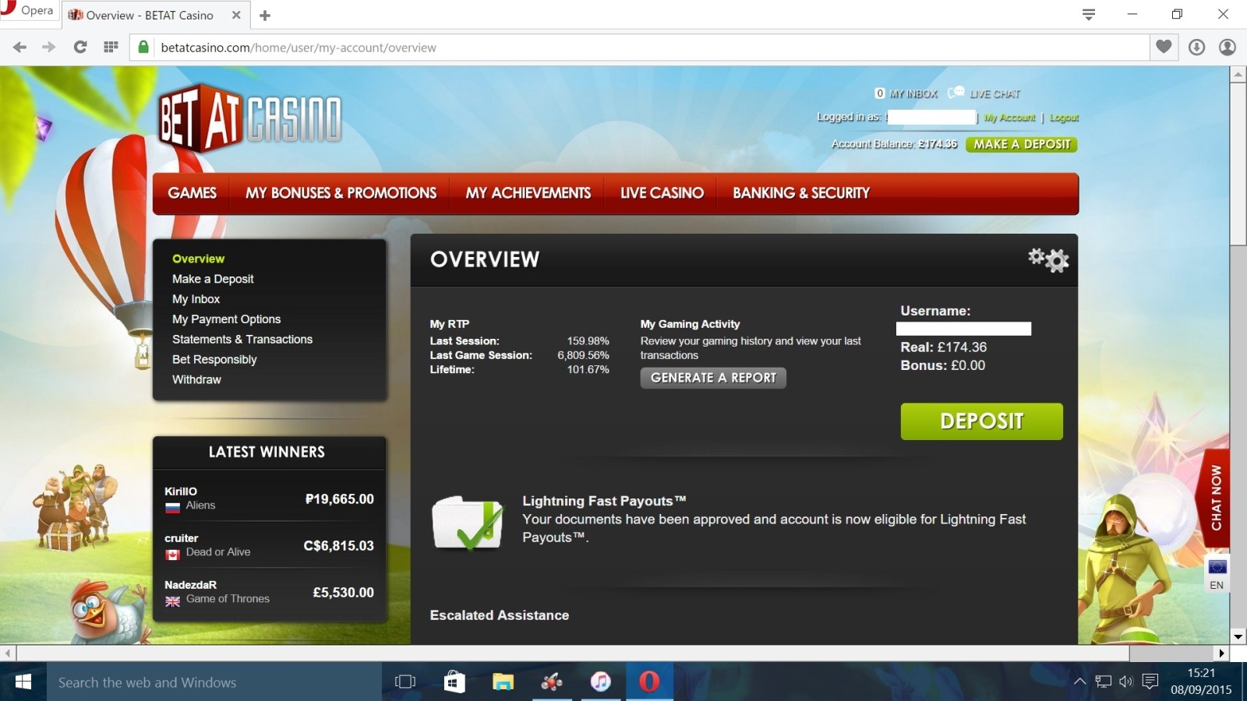Open the Opera menu button
Viewport: 1247px width, 701px height.
(28, 11)
